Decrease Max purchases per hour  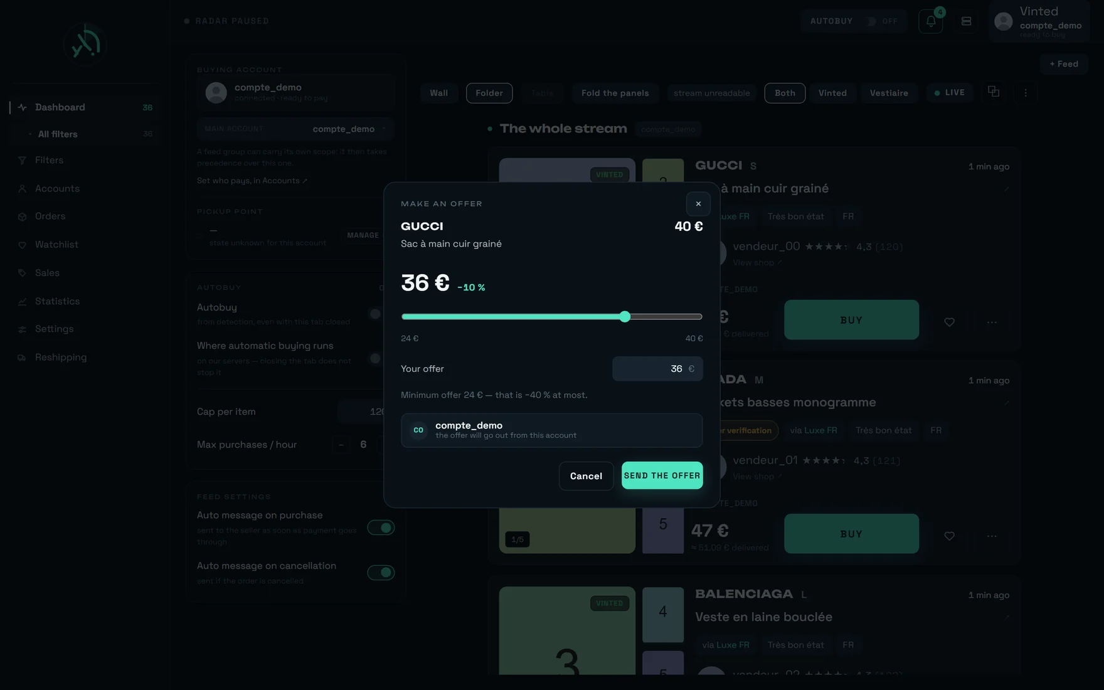pos(341,445)
